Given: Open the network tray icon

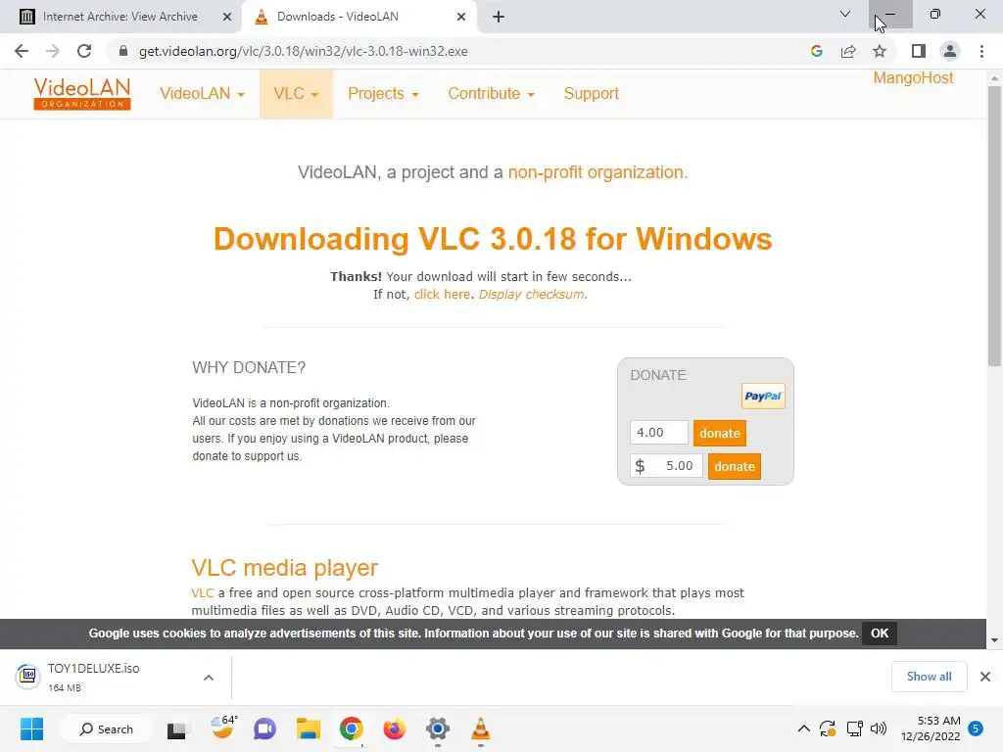Looking at the screenshot, I should [x=854, y=728].
